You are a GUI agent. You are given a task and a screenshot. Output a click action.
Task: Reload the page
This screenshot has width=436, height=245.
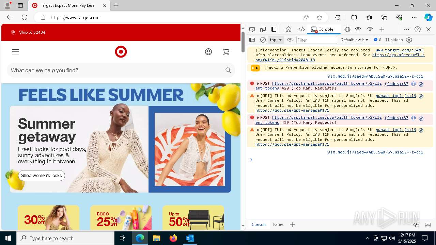pos(25,17)
